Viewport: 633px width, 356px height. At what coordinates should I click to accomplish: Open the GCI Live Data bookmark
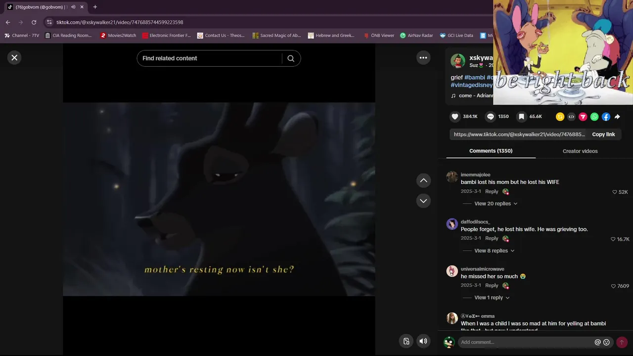[x=456, y=36]
